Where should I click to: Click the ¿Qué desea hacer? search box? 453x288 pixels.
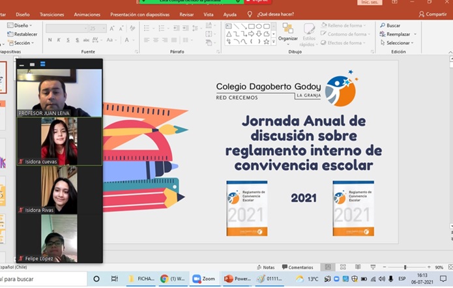point(275,14)
